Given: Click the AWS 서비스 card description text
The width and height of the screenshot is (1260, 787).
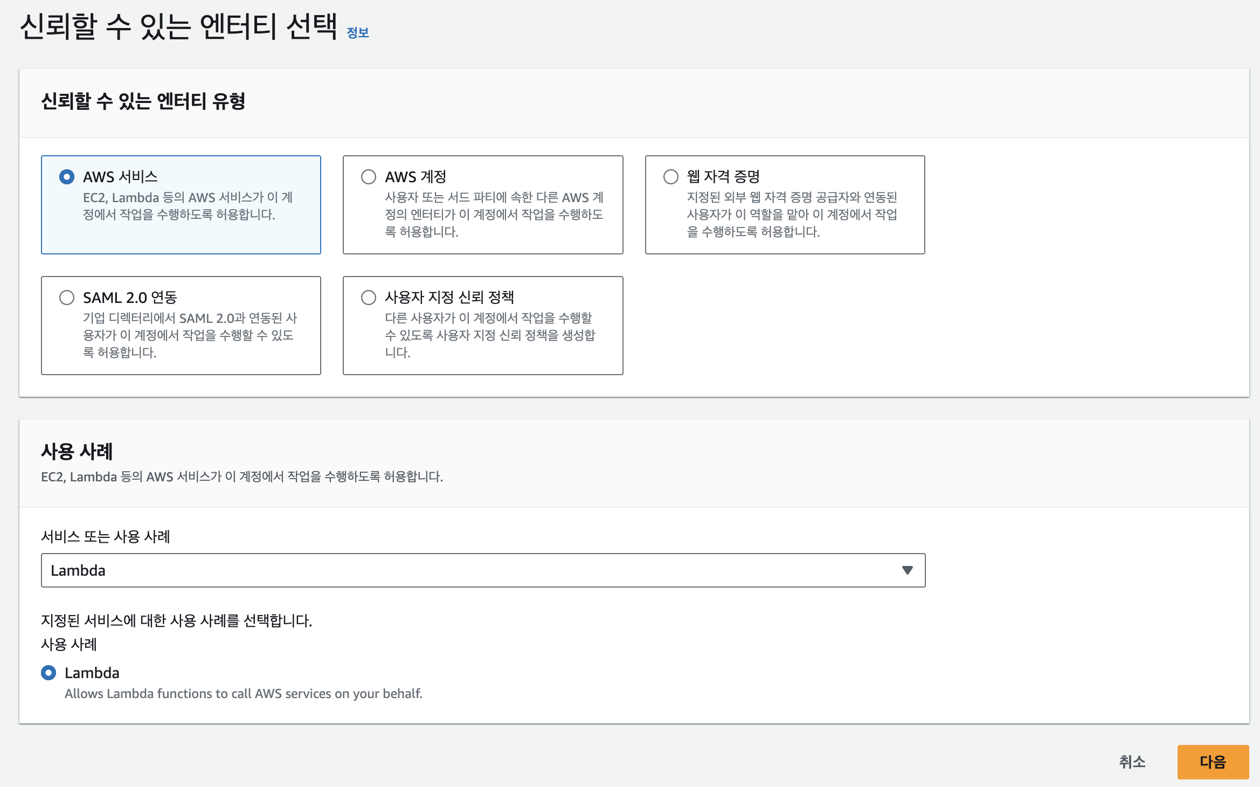Looking at the screenshot, I should (x=188, y=206).
